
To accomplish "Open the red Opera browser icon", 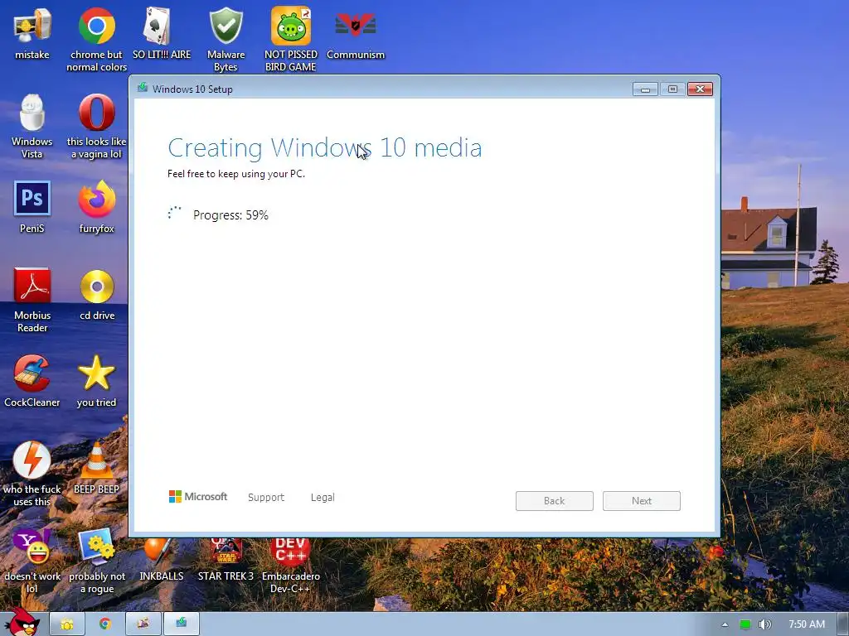I will tap(96, 113).
